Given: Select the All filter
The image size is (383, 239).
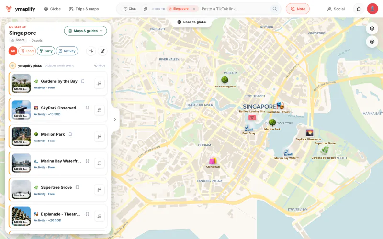Looking at the screenshot, I should [13, 51].
